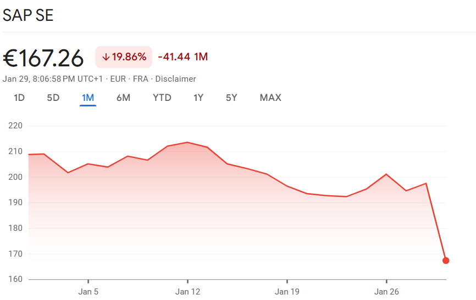Show the YTD chart range
Viewport: 476px width, 300px height.
tap(162, 98)
